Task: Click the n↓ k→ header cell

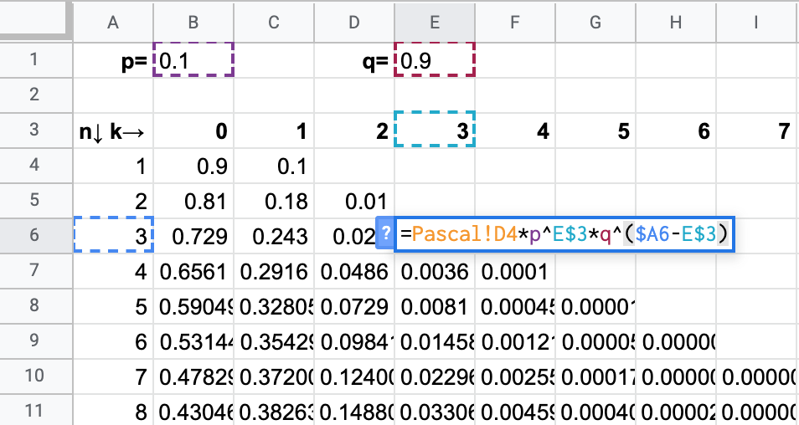Action: tap(113, 131)
